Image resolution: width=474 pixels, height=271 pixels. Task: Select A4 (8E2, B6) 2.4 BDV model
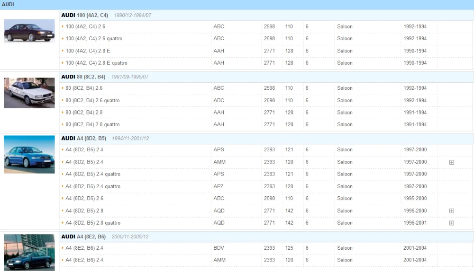point(84,248)
